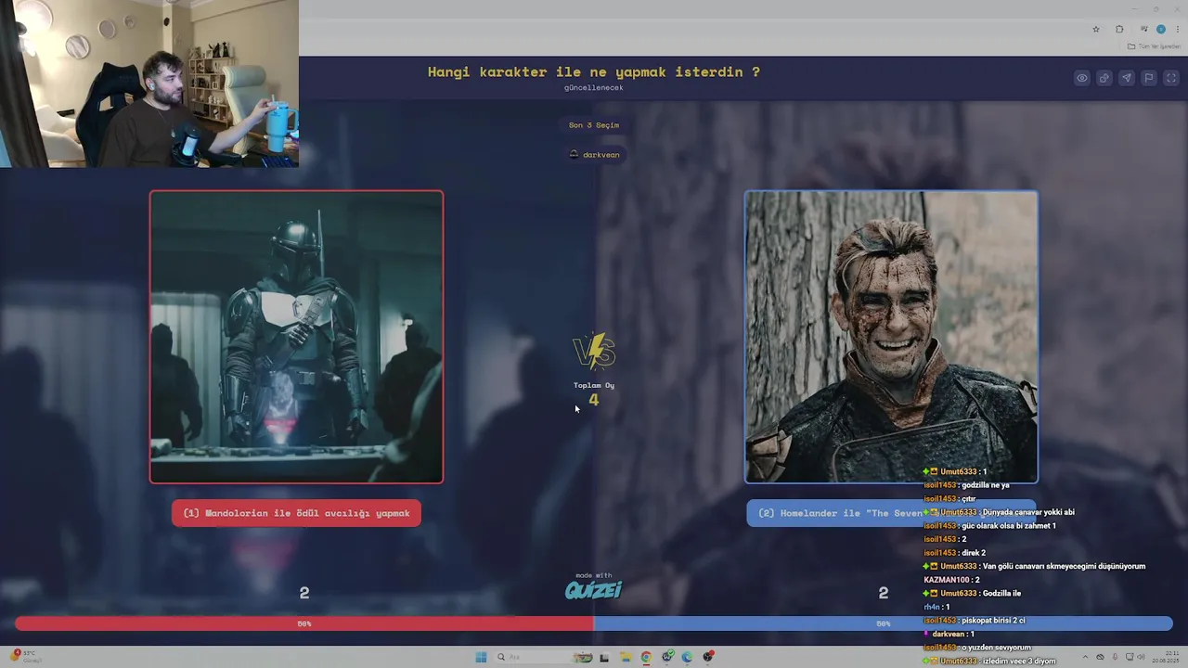
Task: Open fullscreen with the frame-corners icon
Action: pos(1170,78)
